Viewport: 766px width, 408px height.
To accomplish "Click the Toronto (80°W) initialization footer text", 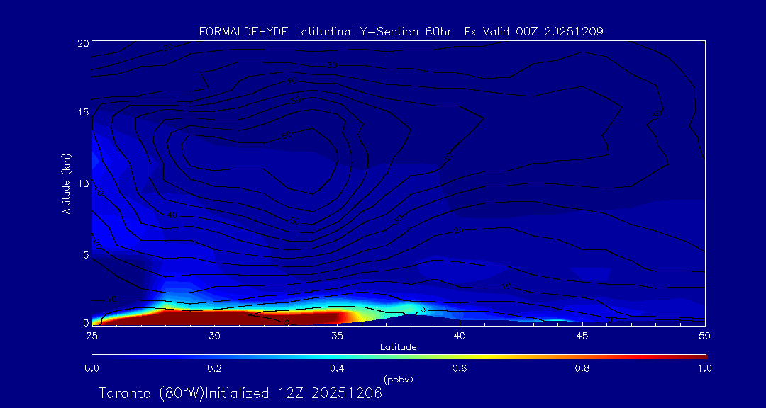I will pos(240,393).
